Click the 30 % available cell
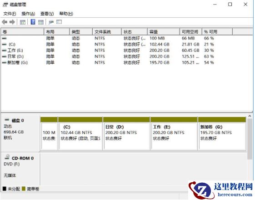The image size is (255, 200). pyautogui.click(x=209, y=50)
